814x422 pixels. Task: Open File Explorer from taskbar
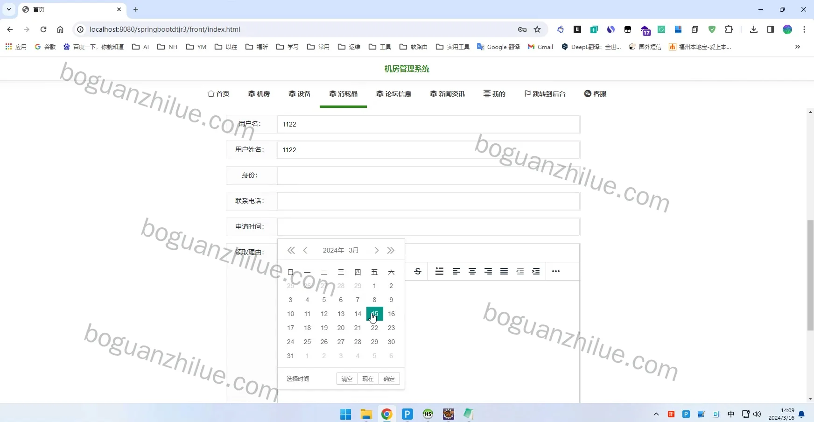[366, 414]
